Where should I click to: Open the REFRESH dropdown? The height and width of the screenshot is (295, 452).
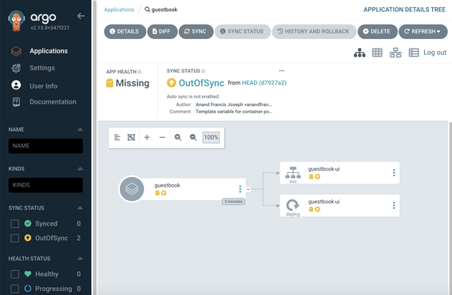pyautogui.click(x=423, y=31)
